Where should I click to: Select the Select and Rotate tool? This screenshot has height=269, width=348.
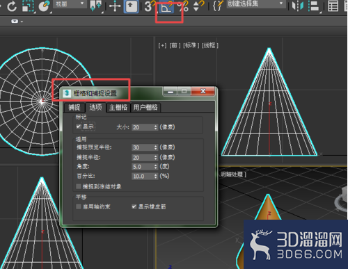(x=11, y=6)
